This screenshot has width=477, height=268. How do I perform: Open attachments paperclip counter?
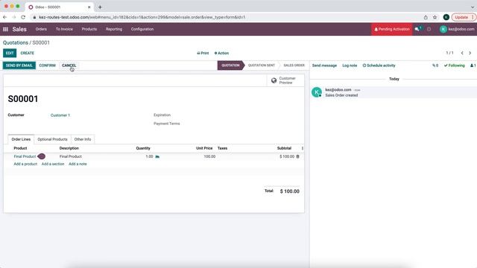click(x=435, y=66)
